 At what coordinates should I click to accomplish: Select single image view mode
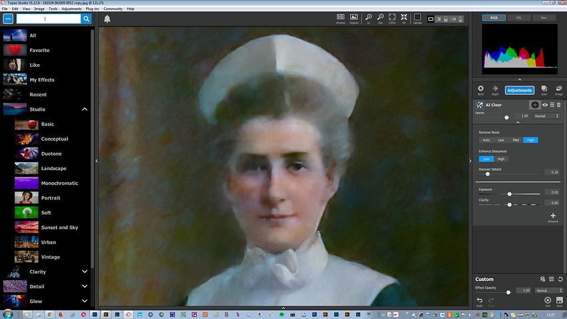coord(431,19)
